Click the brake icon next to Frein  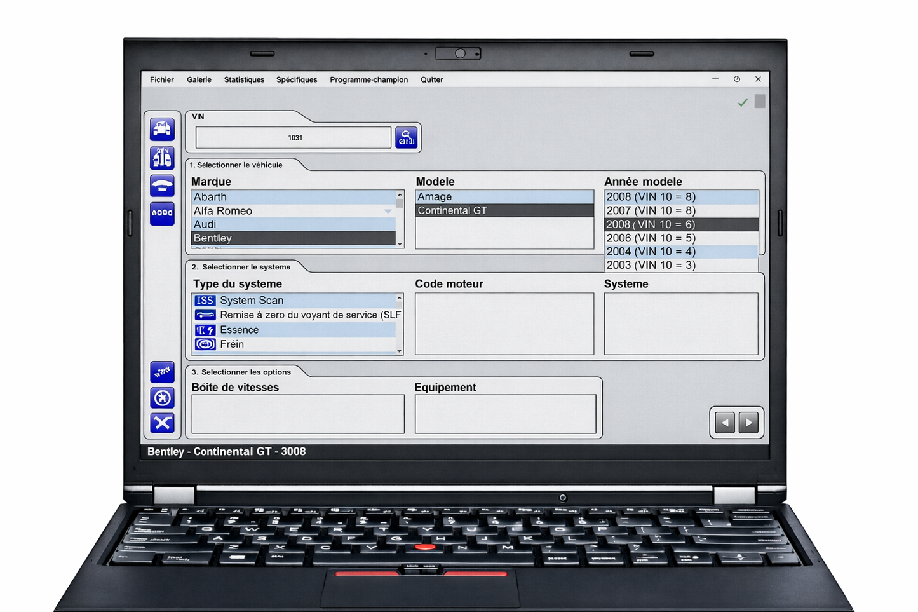pyautogui.click(x=205, y=344)
